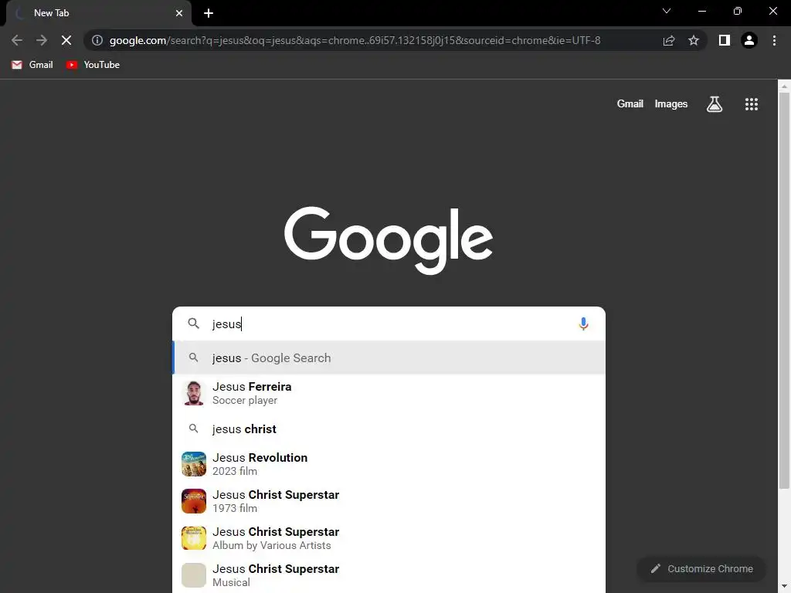
Task: Open Customize Chrome button
Action: point(701,569)
